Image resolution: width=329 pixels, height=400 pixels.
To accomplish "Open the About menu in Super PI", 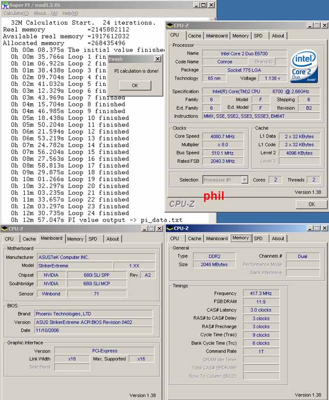I will tap(45, 13).
